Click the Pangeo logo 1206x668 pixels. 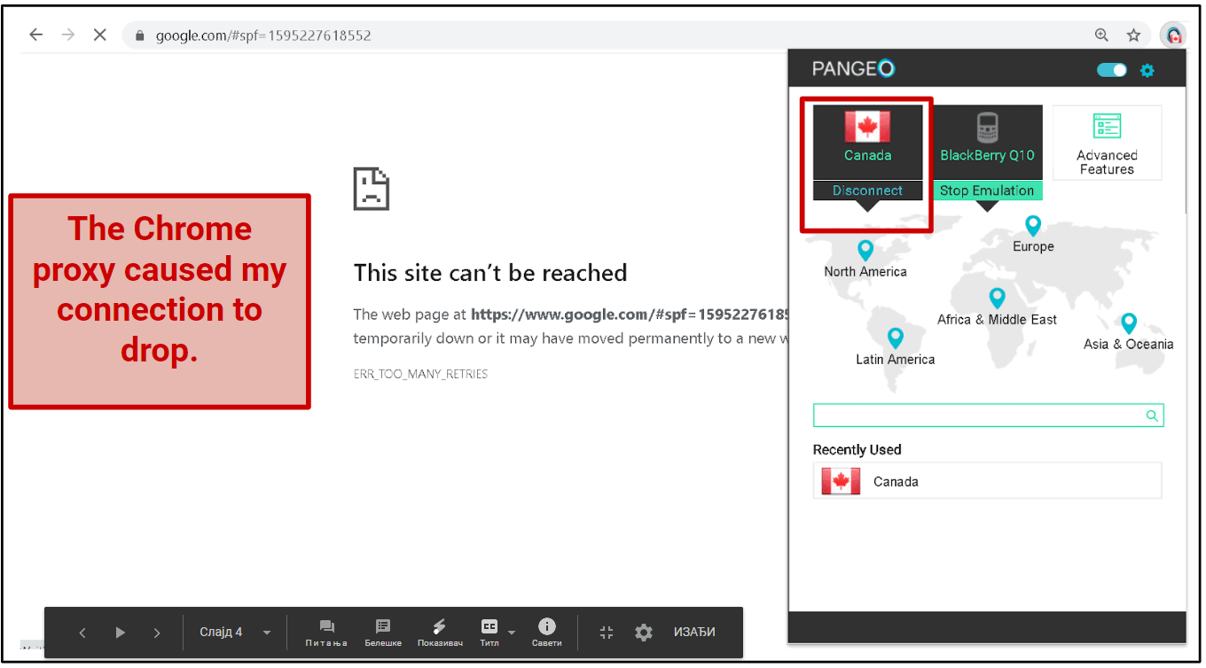click(x=854, y=69)
